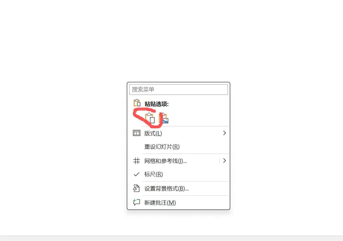Image resolution: width=343 pixels, height=241 pixels.
Task: Click the clipboard icon beside 粘贴选项
Action: [137, 103]
